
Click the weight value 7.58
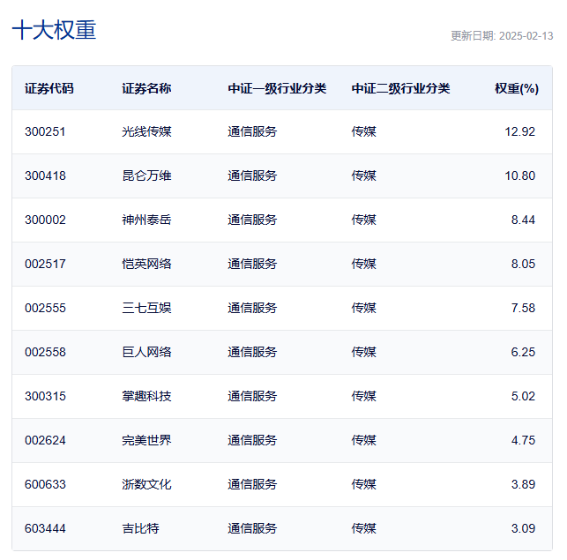pos(523,308)
